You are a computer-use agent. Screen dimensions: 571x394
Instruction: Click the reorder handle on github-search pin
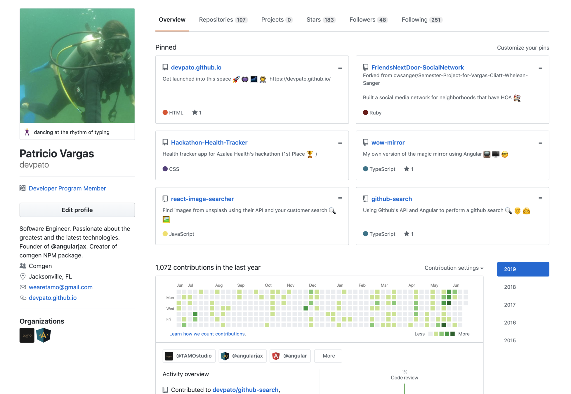click(x=540, y=199)
